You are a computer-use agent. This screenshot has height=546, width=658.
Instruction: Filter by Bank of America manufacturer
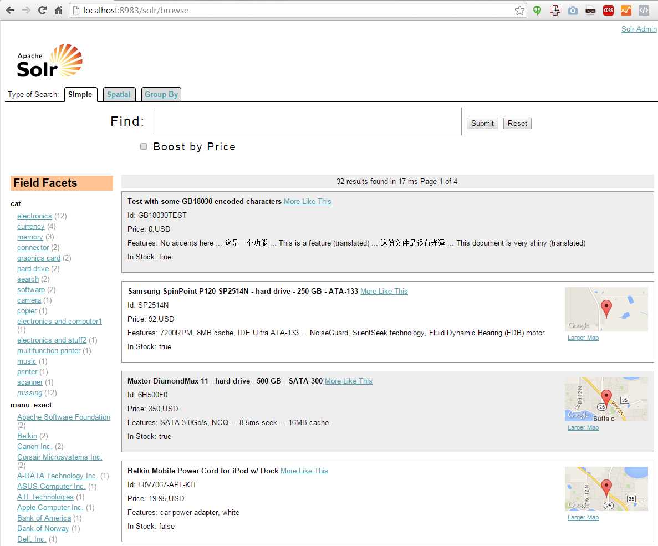coord(44,518)
